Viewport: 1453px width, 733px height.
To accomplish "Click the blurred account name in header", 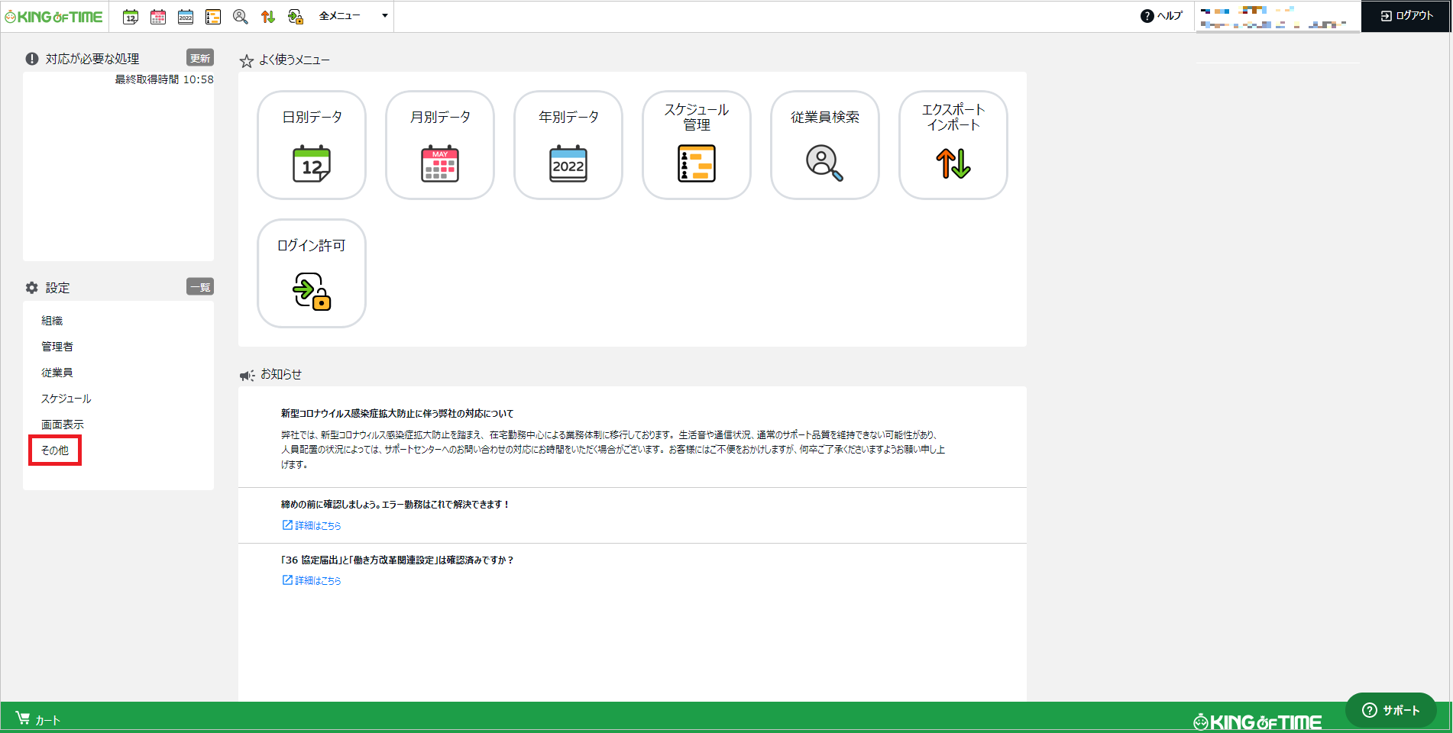I will [1274, 17].
